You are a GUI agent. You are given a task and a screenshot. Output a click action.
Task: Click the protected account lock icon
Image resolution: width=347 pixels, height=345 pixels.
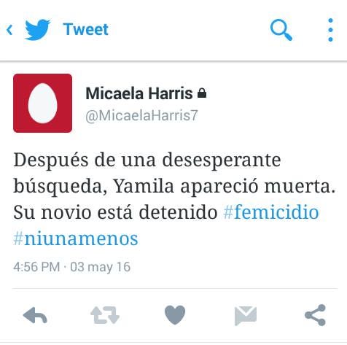(x=202, y=93)
